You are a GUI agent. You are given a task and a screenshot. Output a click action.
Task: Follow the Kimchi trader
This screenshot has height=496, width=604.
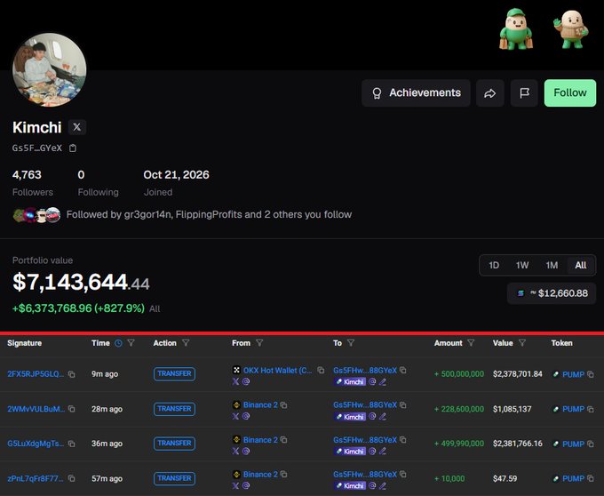570,92
